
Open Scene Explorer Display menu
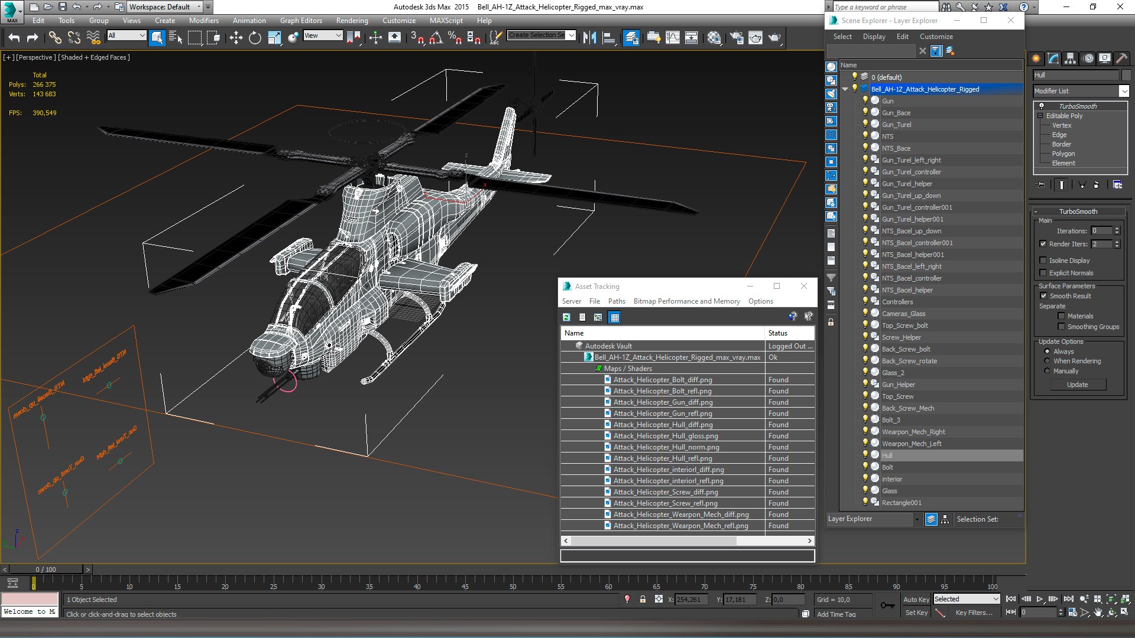coord(874,37)
